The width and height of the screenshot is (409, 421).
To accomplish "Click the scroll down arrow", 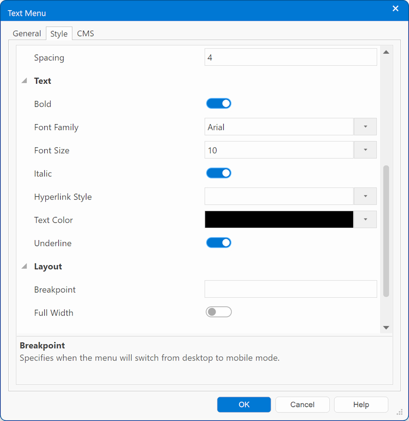I will [386, 327].
